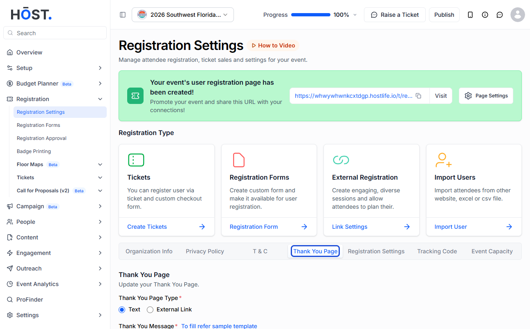Click the Engagement lightning icon
Image resolution: width=530 pixels, height=329 pixels.
[10, 253]
